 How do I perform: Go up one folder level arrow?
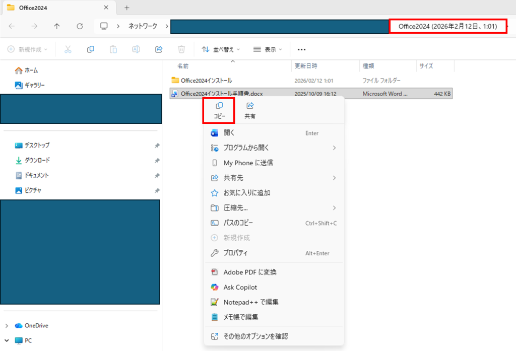tap(57, 26)
